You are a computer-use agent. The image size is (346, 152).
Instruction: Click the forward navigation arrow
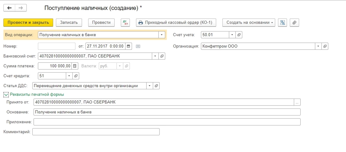(20, 8)
